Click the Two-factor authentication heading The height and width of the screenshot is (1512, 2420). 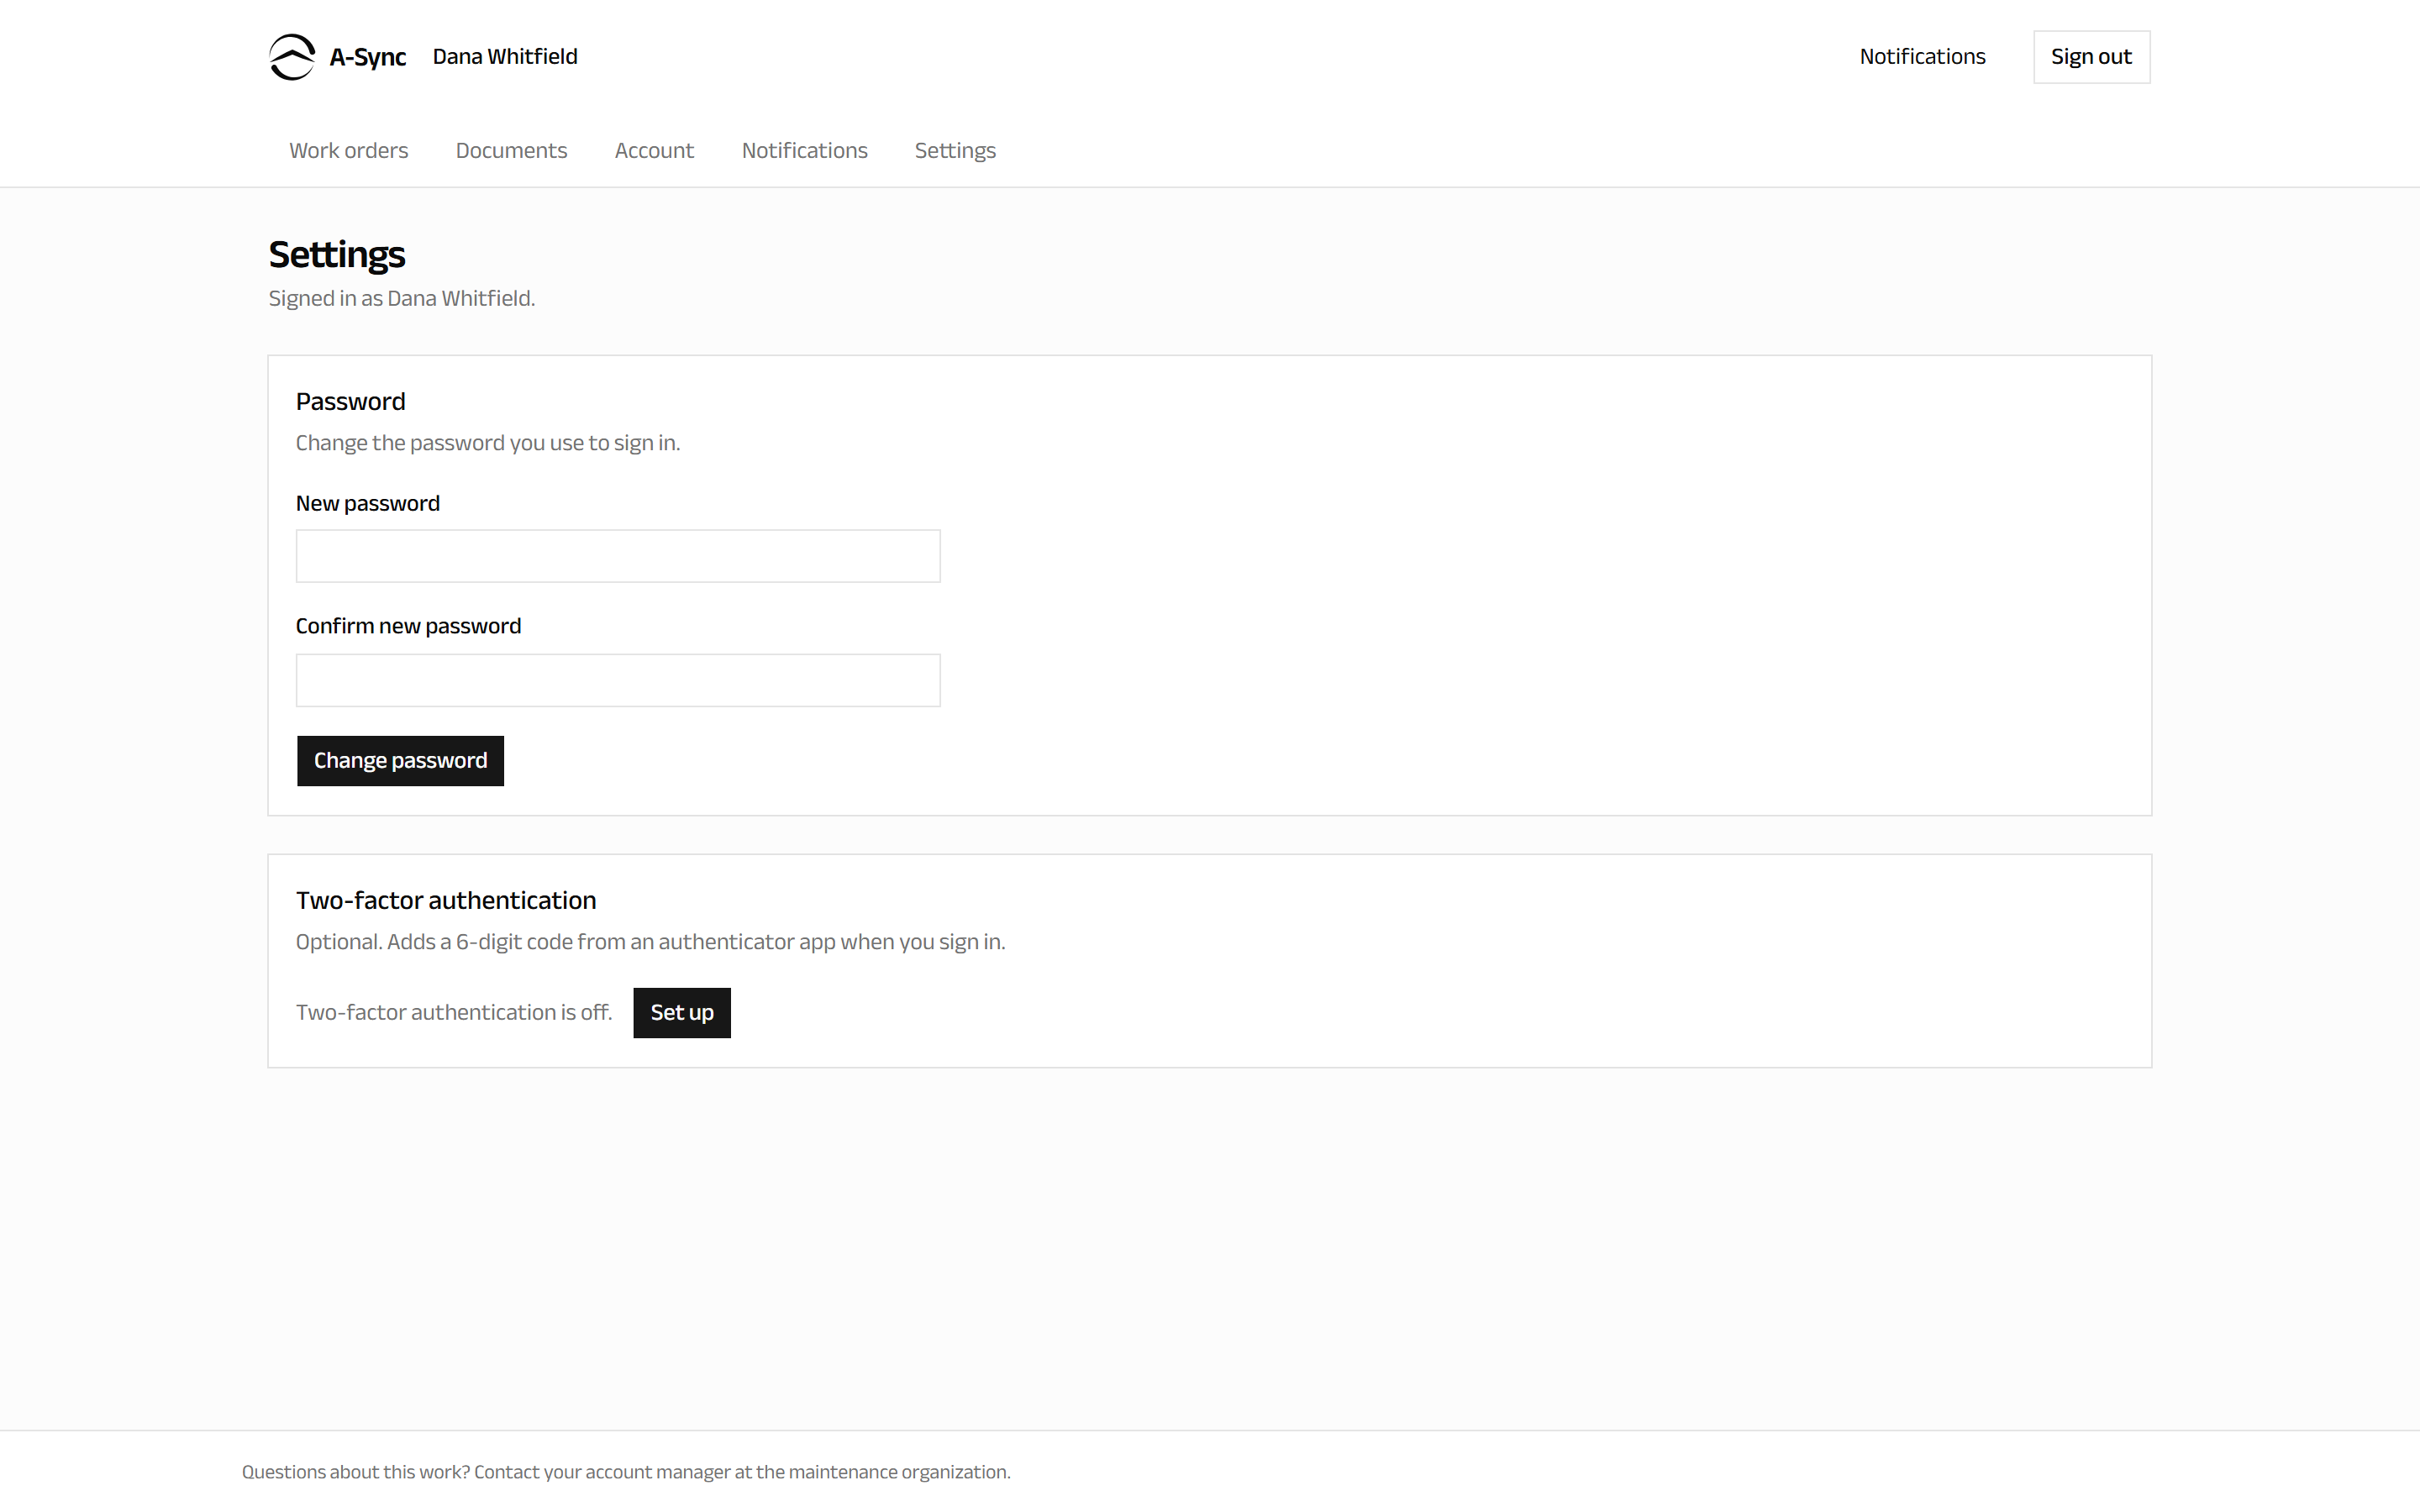coord(446,900)
